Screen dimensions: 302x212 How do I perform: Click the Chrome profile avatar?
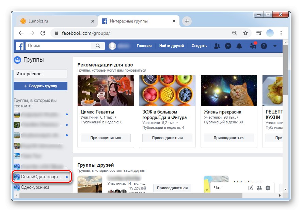point(270,33)
